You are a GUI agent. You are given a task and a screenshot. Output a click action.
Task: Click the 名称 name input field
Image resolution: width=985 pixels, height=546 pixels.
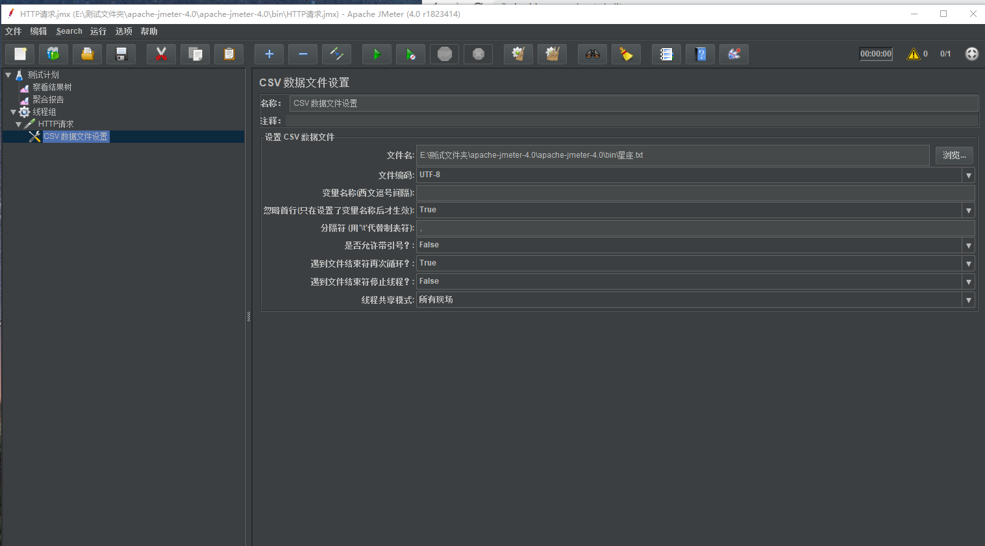[x=634, y=103]
